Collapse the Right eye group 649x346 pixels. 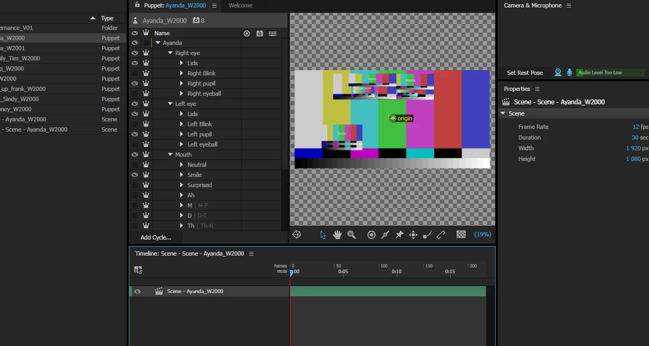(171, 53)
